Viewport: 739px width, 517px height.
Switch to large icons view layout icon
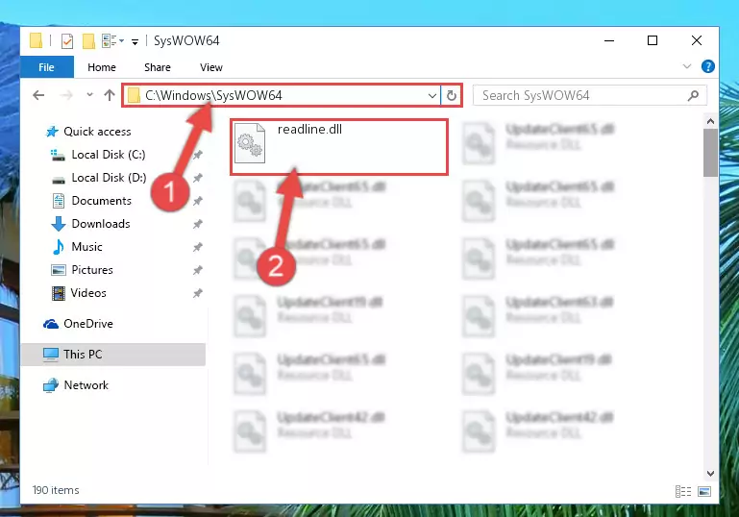[704, 492]
